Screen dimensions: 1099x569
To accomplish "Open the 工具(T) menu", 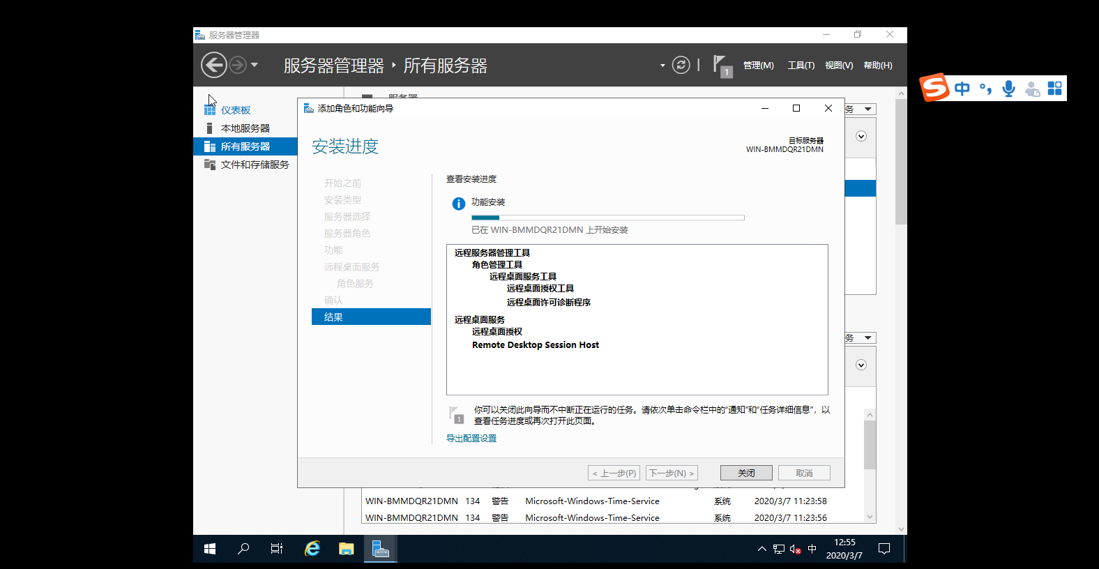I will click(801, 66).
